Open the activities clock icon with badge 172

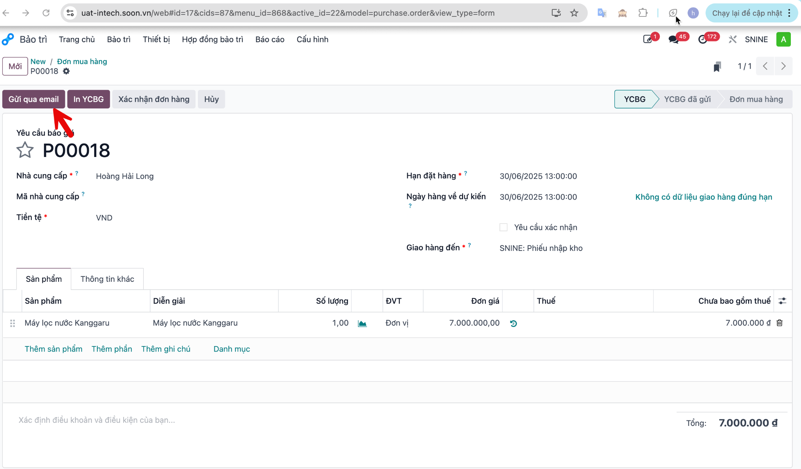coord(703,39)
